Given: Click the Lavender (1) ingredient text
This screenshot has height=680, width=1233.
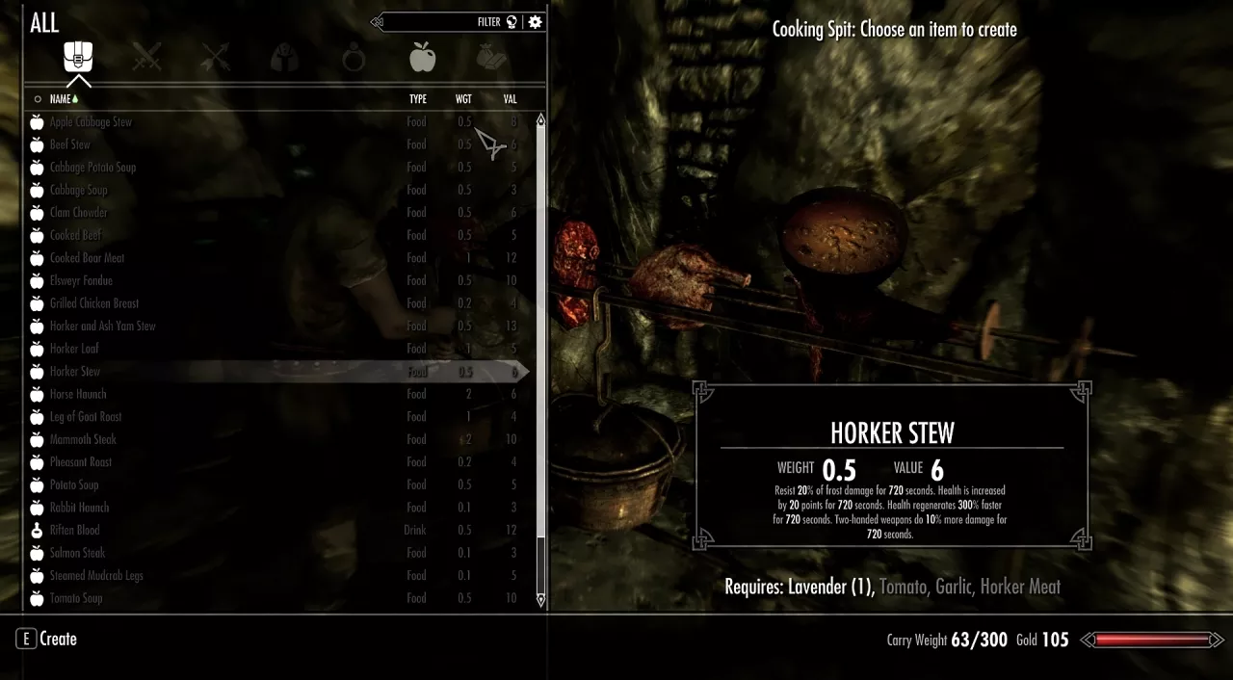Looking at the screenshot, I should pos(830,587).
